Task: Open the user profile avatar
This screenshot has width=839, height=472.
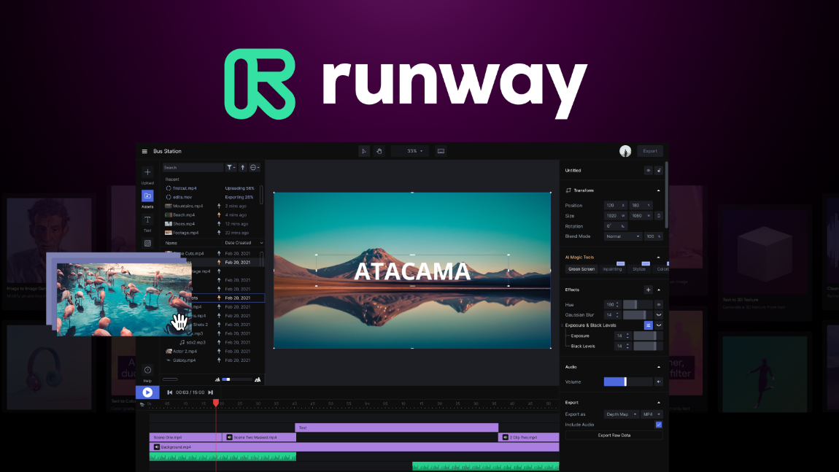Action: [x=625, y=151]
